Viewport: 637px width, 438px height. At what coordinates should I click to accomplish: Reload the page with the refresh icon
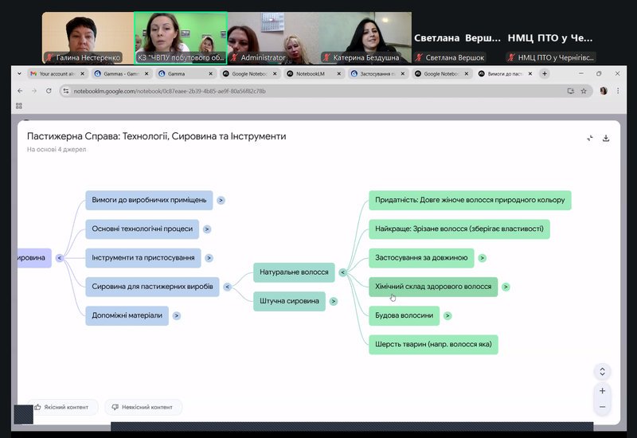pyautogui.click(x=49, y=91)
